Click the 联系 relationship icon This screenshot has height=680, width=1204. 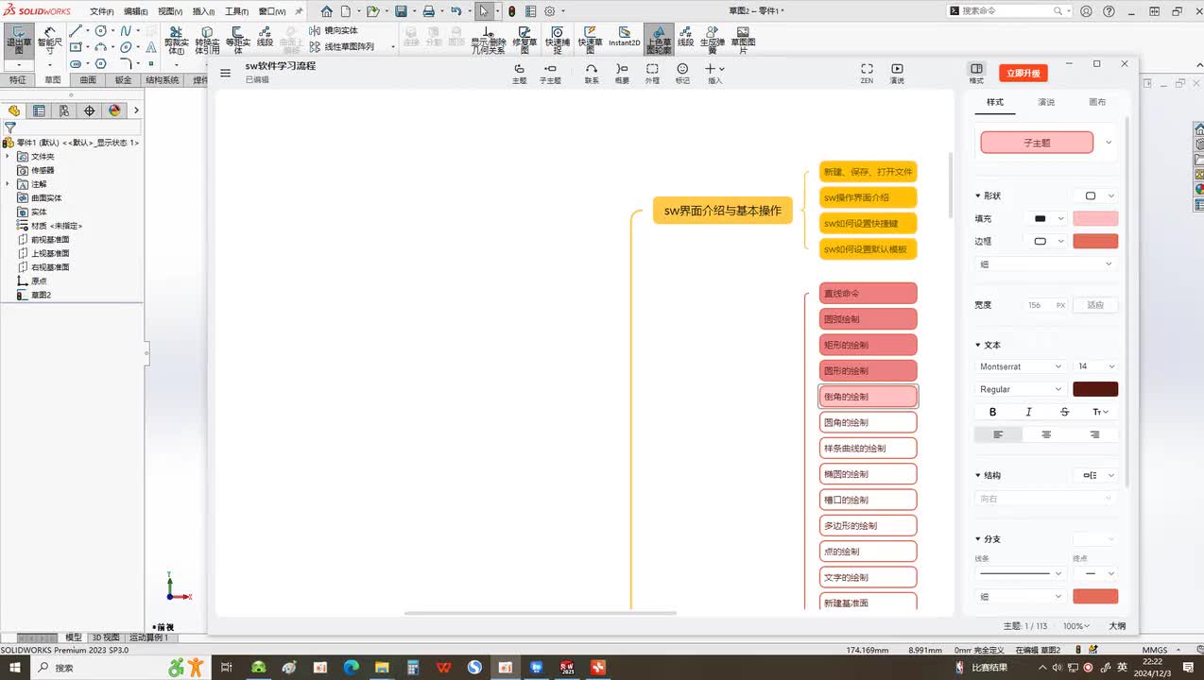[x=592, y=70]
